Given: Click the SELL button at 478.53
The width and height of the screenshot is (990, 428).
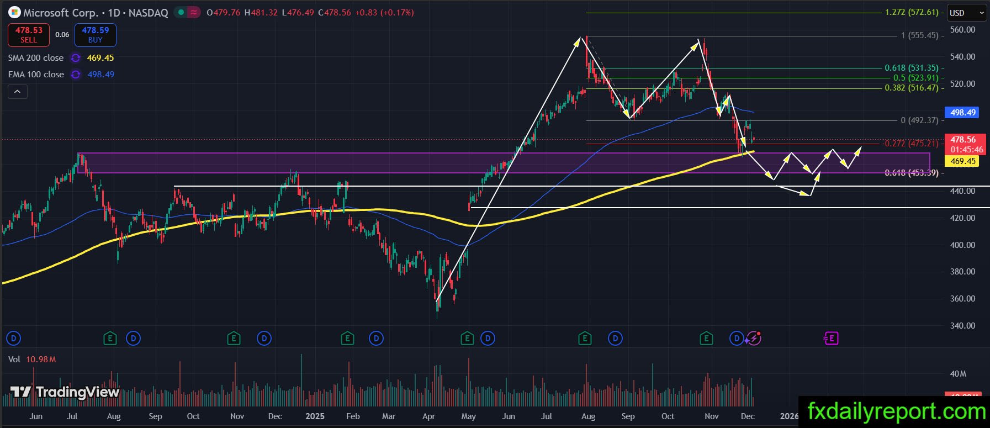Looking at the screenshot, I should [x=29, y=35].
